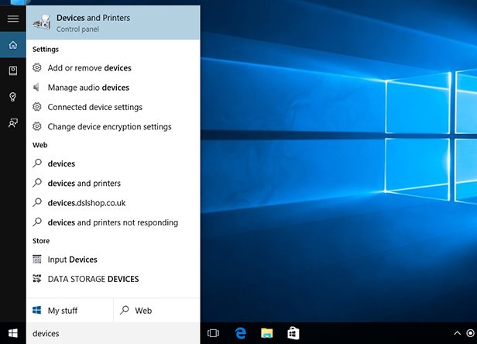The width and height of the screenshot is (477, 344).
Task: Search web for devices.dslshop.co.uk
Action: point(86,203)
